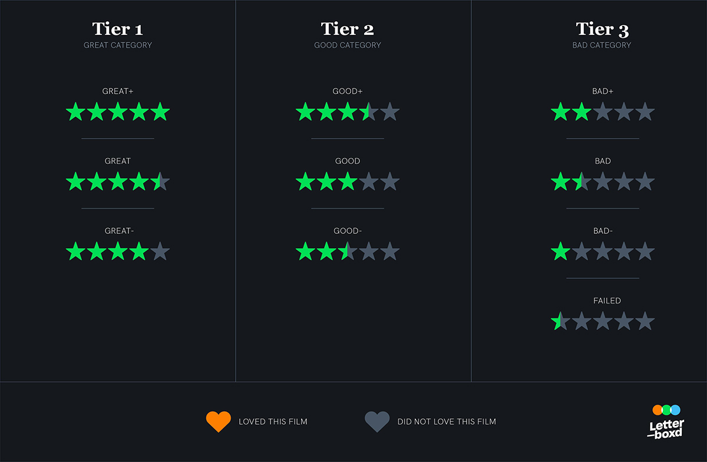Click the empty fifth star under GREAT-

pos(160,252)
